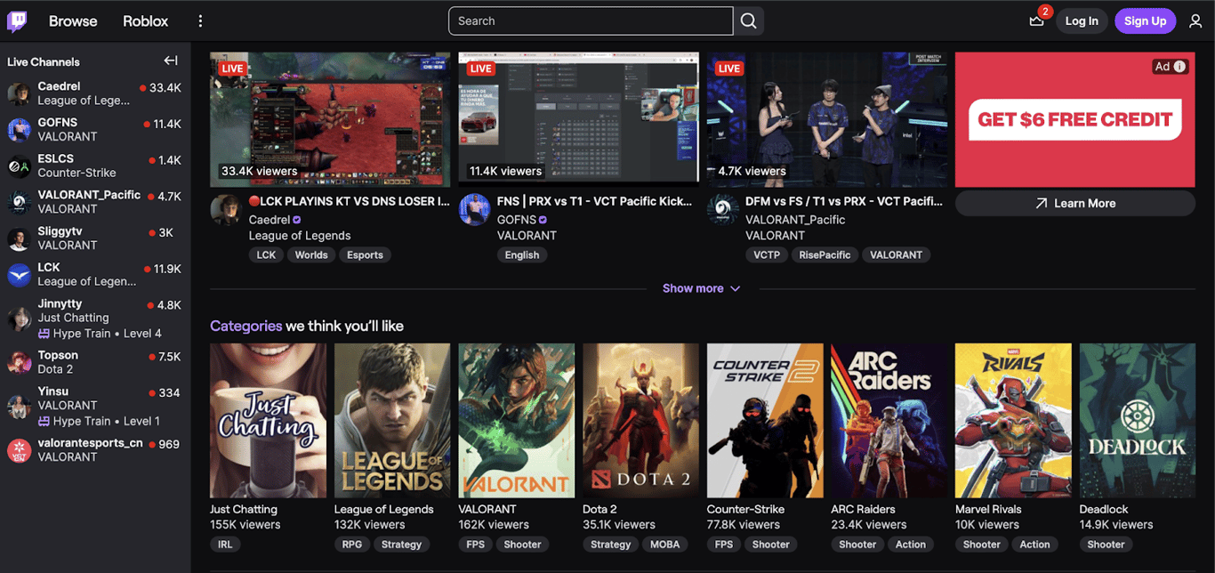Viewport: 1215px width, 573px height.
Task: Click the user profile icon
Action: [x=1195, y=20]
